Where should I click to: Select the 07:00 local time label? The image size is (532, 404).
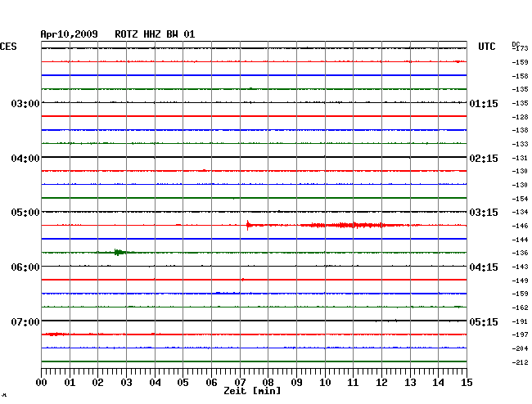click(x=25, y=321)
